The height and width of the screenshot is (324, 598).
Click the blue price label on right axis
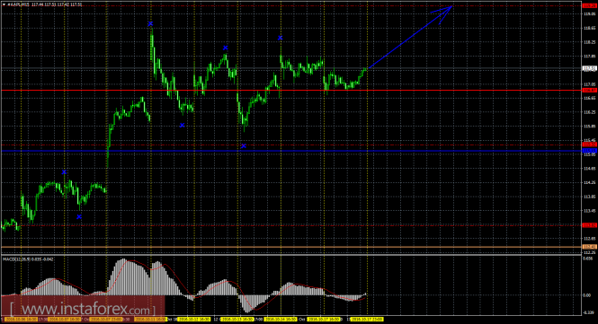590,151
